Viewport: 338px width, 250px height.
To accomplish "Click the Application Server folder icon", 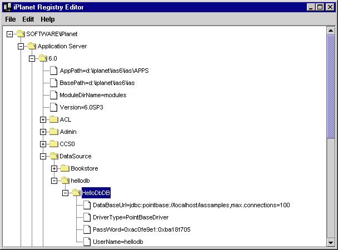I will pos(32,46).
